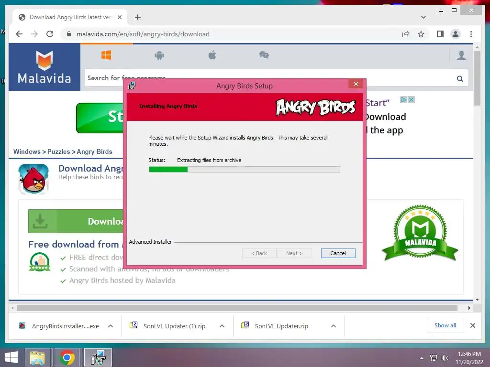Open the chat bubbles forum icon
The height and width of the screenshot is (367, 490).
coord(264,55)
